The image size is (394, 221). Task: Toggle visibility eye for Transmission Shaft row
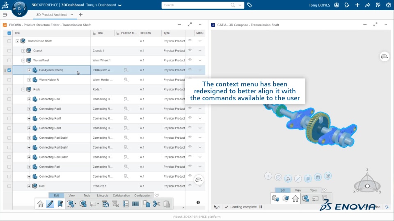pyautogui.click(x=190, y=41)
